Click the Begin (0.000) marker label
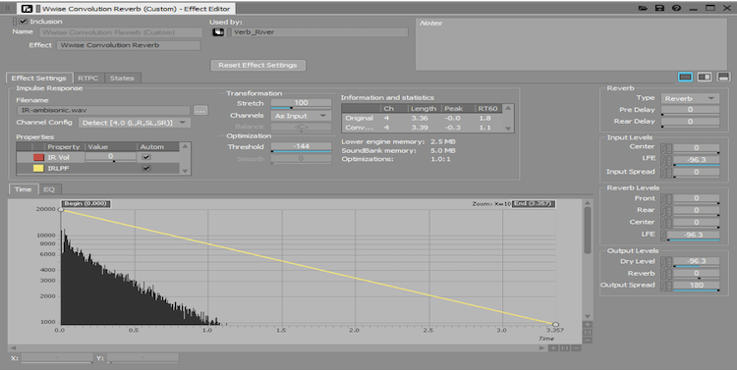Image resolution: width=737 pixels, height=370 pixels. (86, 204)
